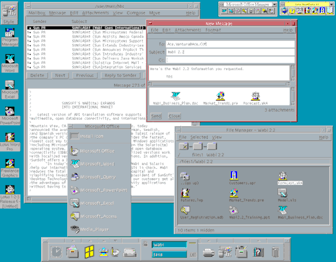Screen dimensions: 336x262
Task: Launch Lotus Approach from SmartSuite toolbar
Action: (x=322, y=11)
